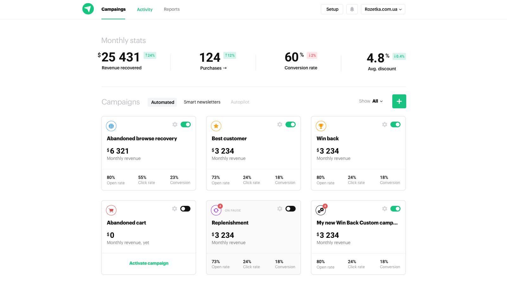The height and width of the screenshot is (285, 507).
Task: Disable the Abandoned browse recovery toggle
Action: tap(186, 124)
